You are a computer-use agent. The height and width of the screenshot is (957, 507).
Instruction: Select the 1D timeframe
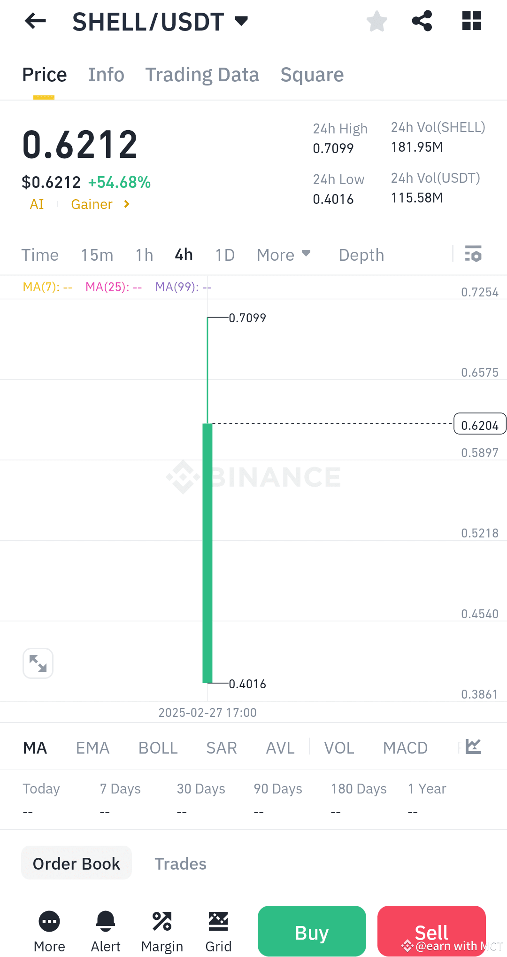(224, 255)
